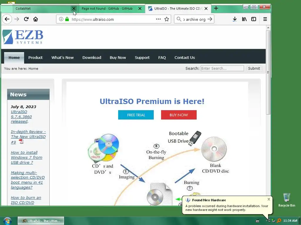Open the downloads panel
Image resolution: width=301 pixels, height=225 pixels.
pos(235,19)
